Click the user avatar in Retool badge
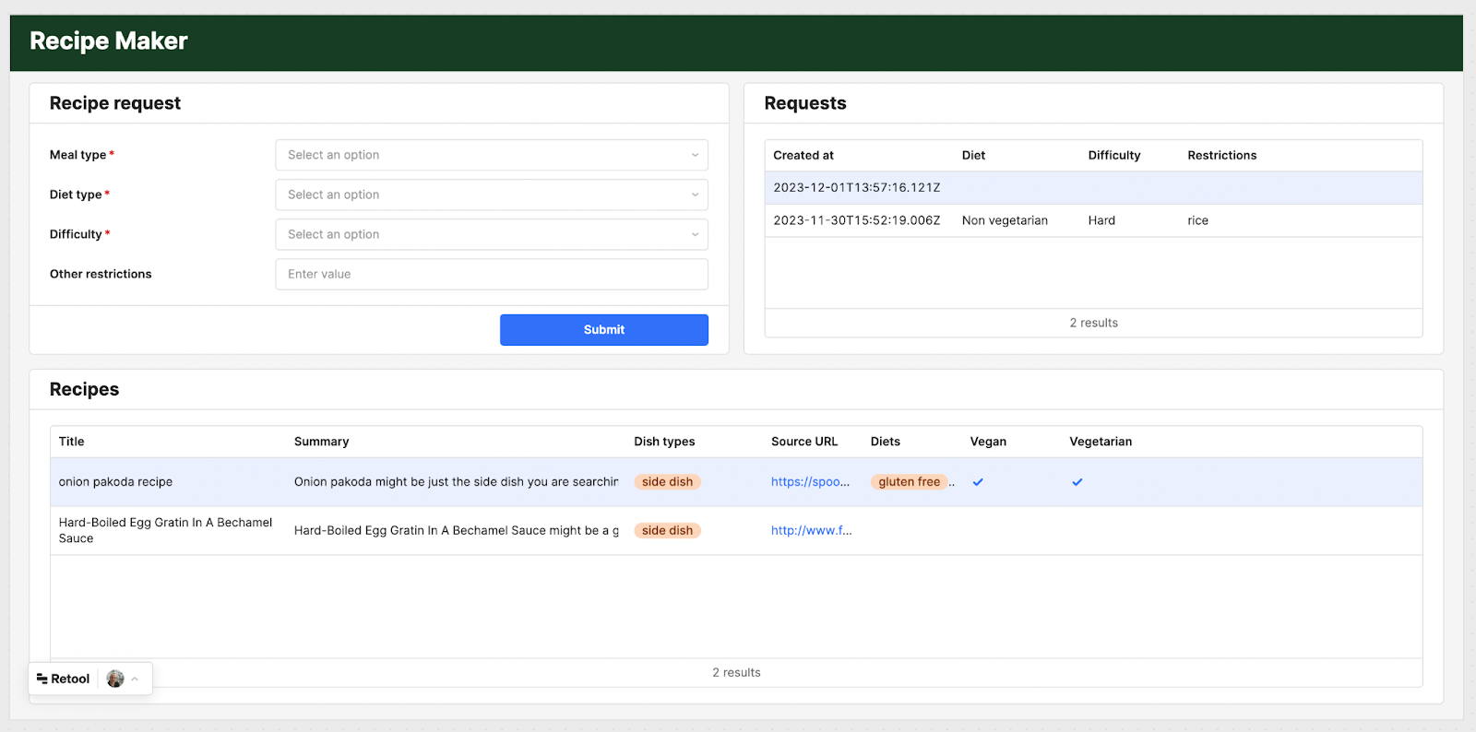This screenshot has height=732, width=1476. [115, 679]
